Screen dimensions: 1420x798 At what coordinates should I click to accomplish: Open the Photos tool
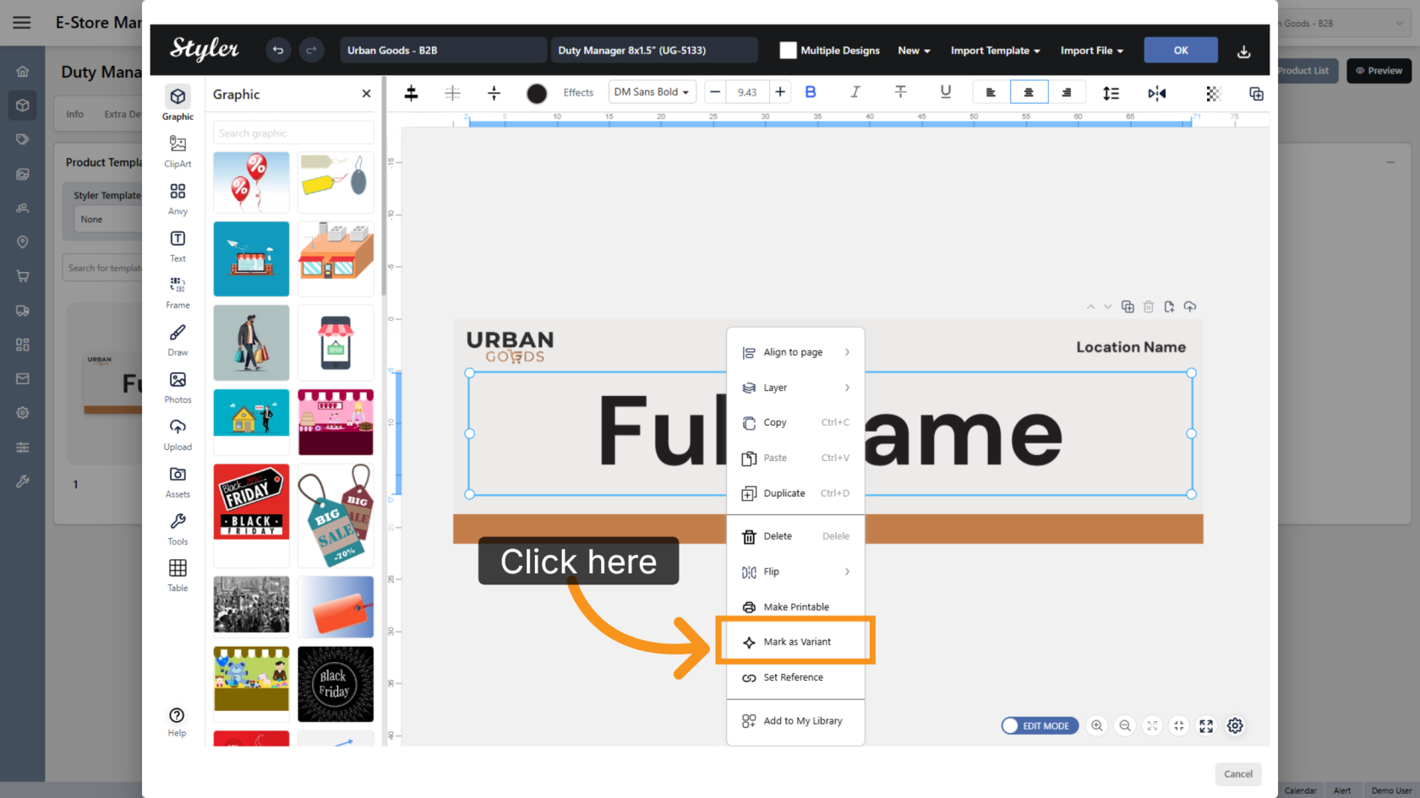click(x=177, y=387)
